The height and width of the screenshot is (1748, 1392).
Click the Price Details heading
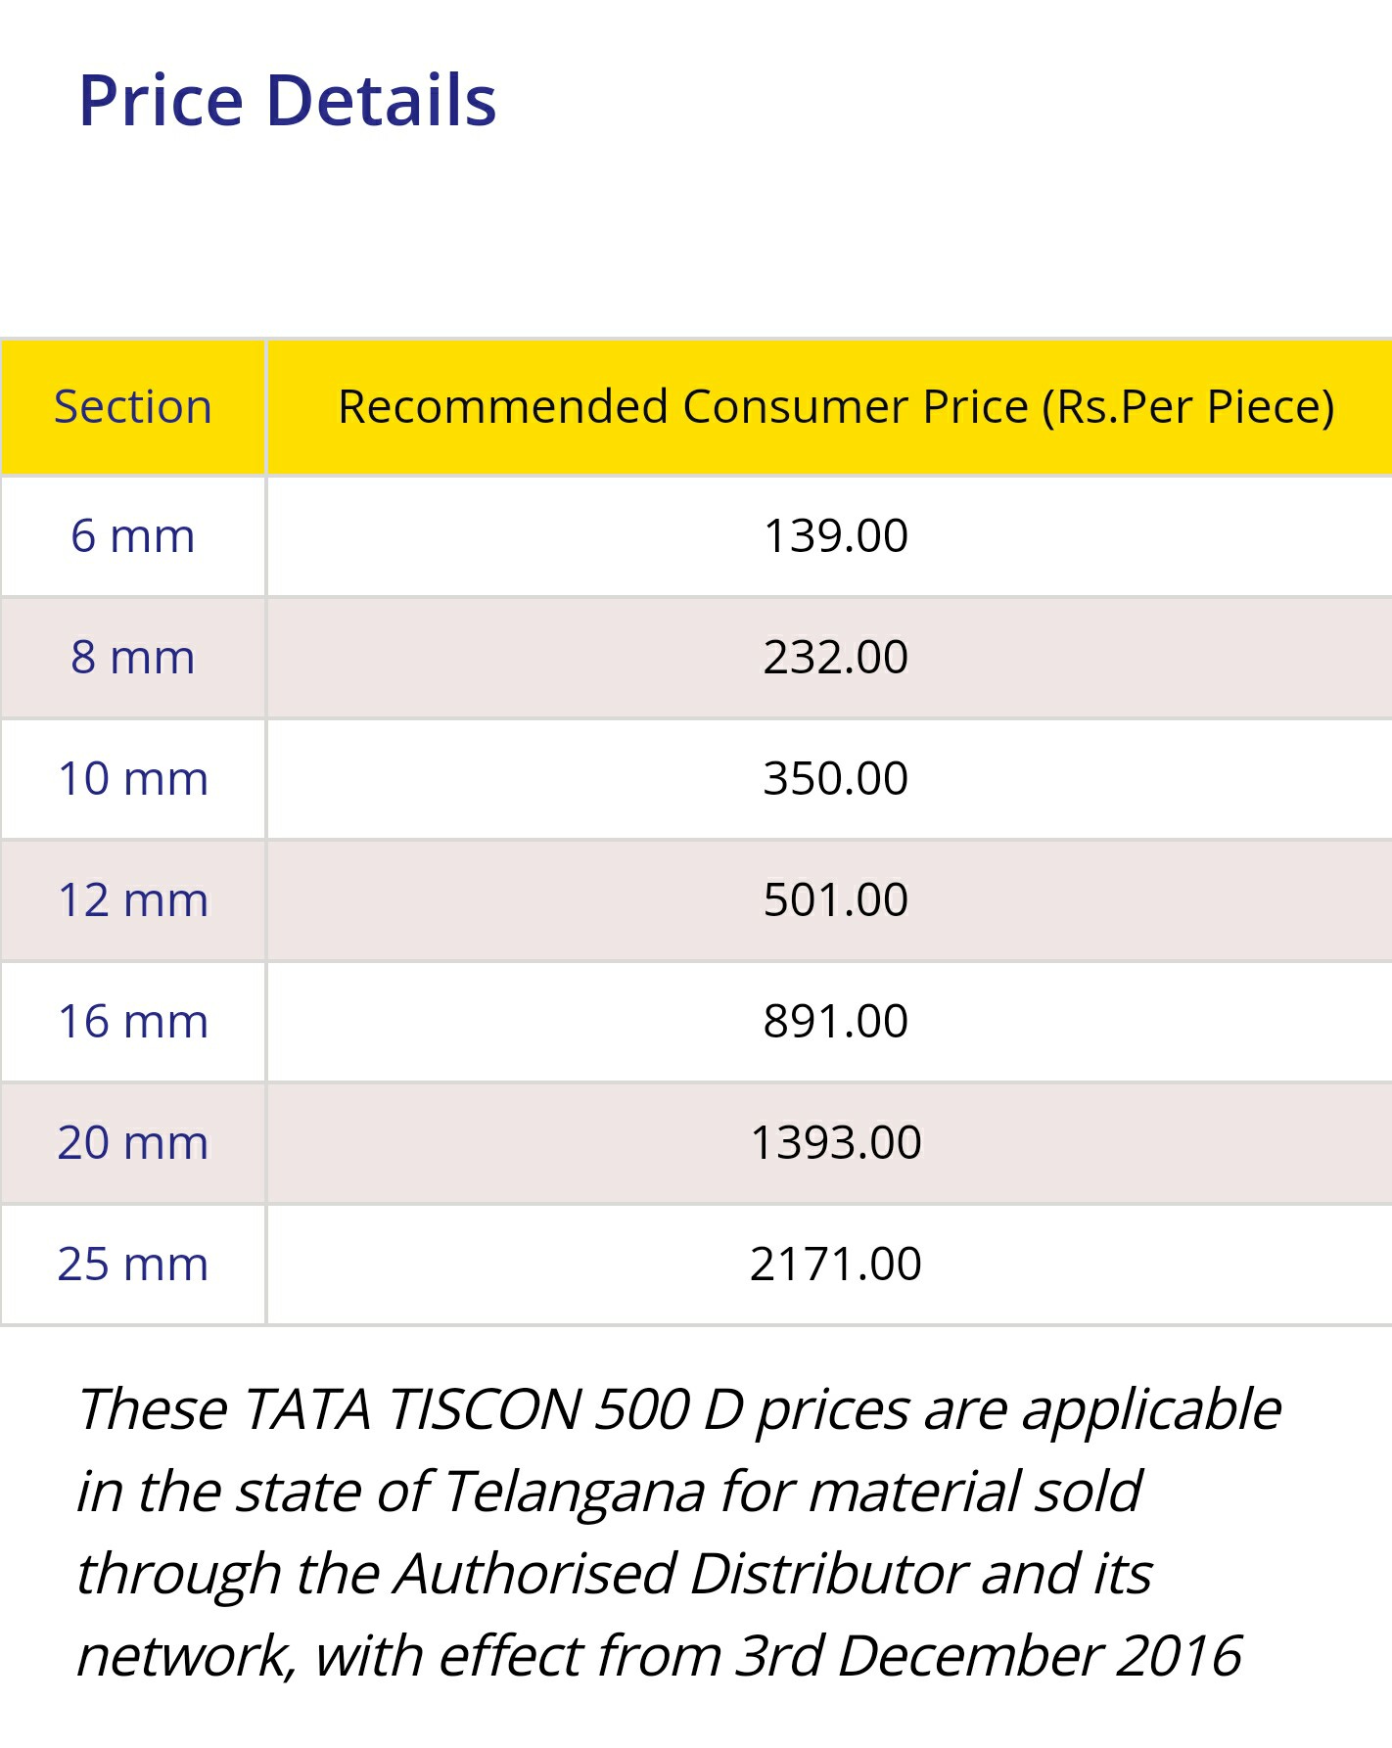pos(288,100)
